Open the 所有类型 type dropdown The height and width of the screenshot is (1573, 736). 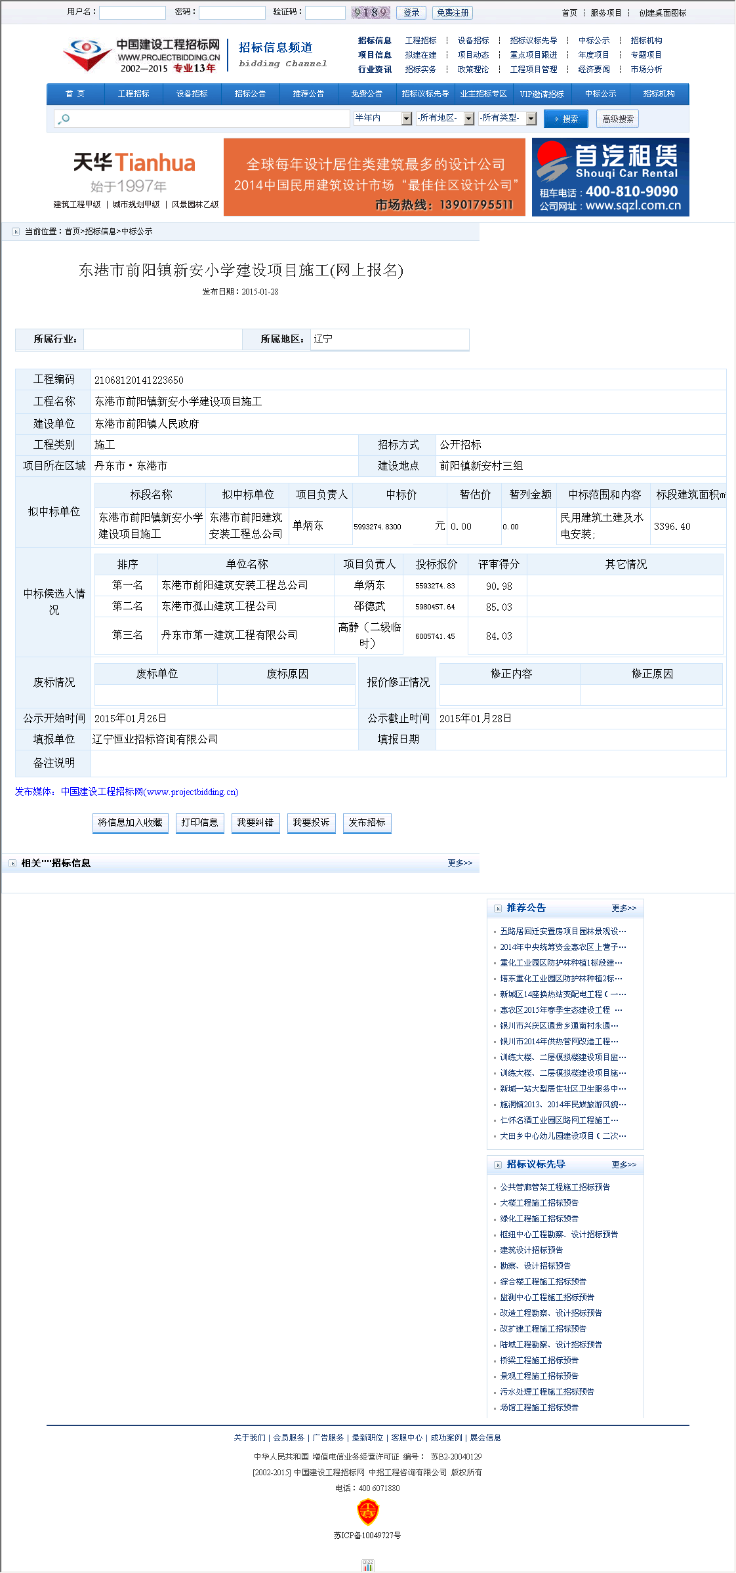pyautogui.click(x=508, y=118)
